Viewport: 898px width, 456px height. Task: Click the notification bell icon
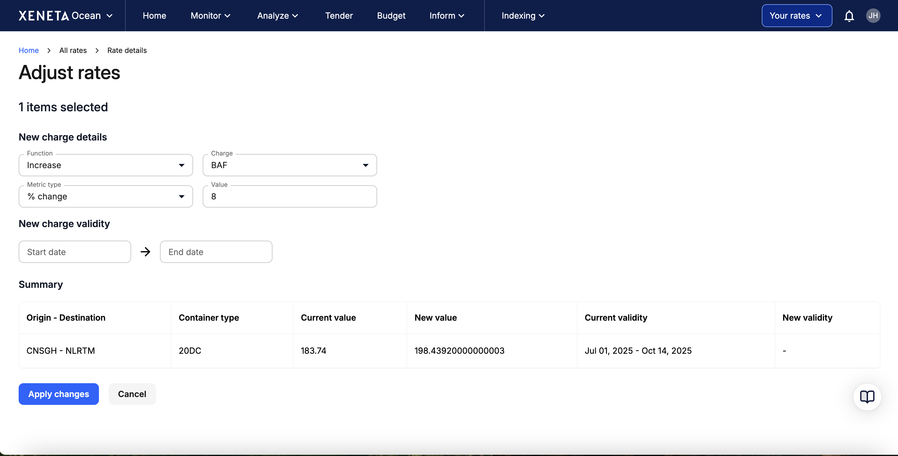[x=849, y=16]
